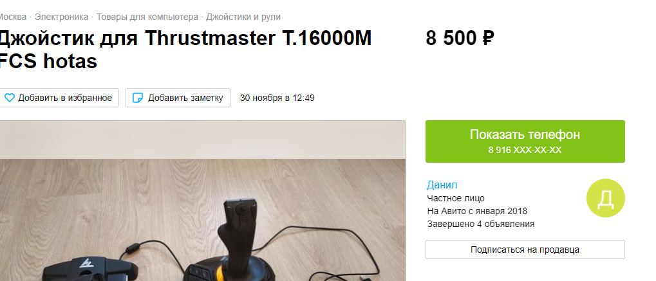Screen dimensions: 656x281
Task: Click the joystick product photo
Action: (203, 201)
